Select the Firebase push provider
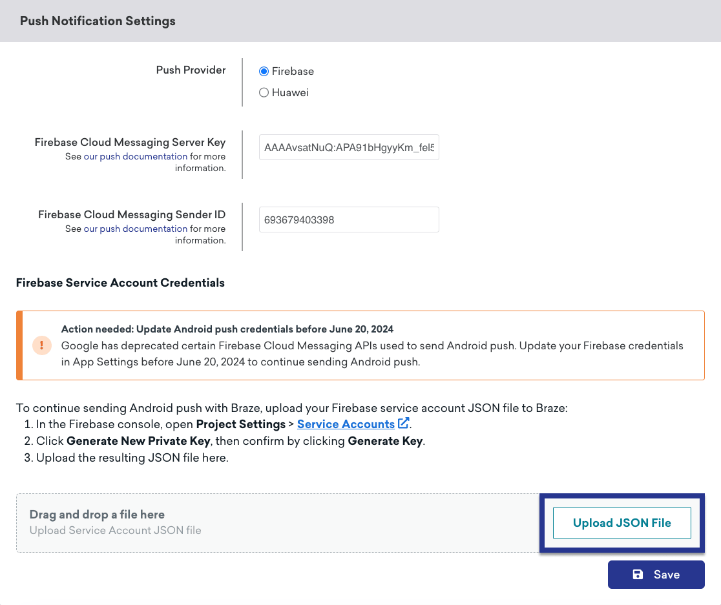This screenshot has height=605, width=721. point(264,71)
